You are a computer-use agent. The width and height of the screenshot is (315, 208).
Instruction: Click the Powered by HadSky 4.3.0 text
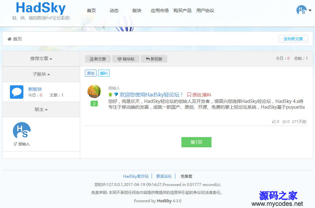point(158,201)
